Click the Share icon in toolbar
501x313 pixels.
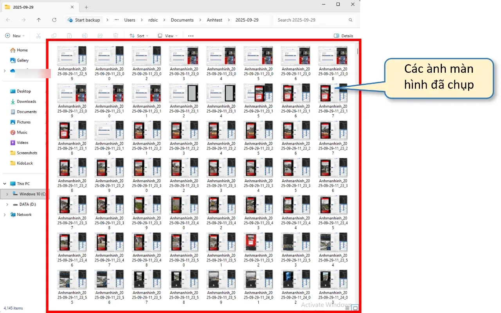tap(100, 36)
